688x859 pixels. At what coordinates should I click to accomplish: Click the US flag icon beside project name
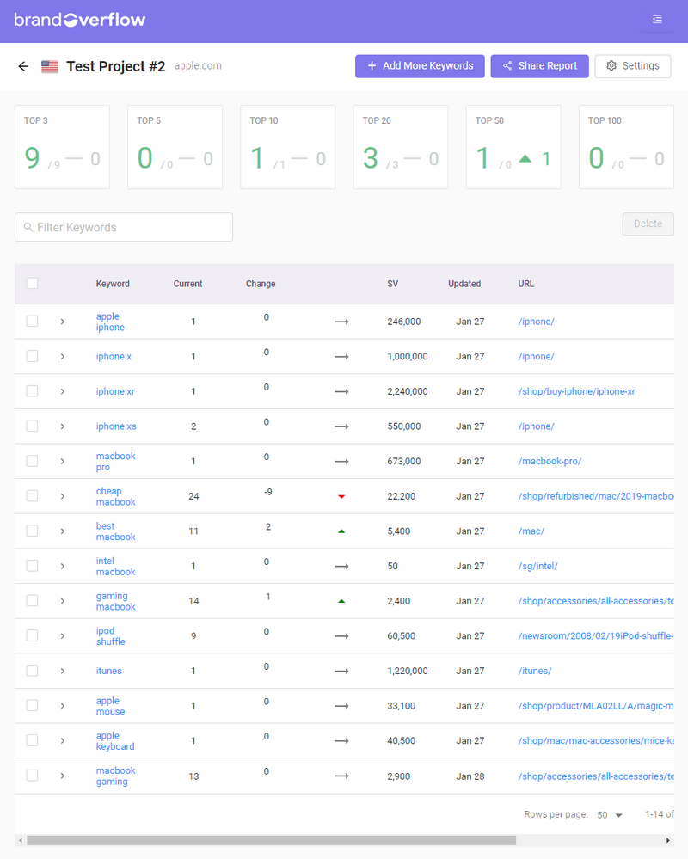pyautogui.click(x=50, y=66)
